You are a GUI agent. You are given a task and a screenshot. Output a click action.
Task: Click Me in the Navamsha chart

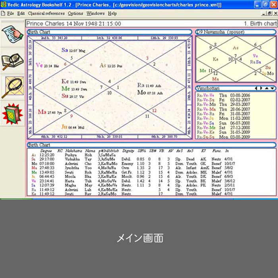coord(203,71)
